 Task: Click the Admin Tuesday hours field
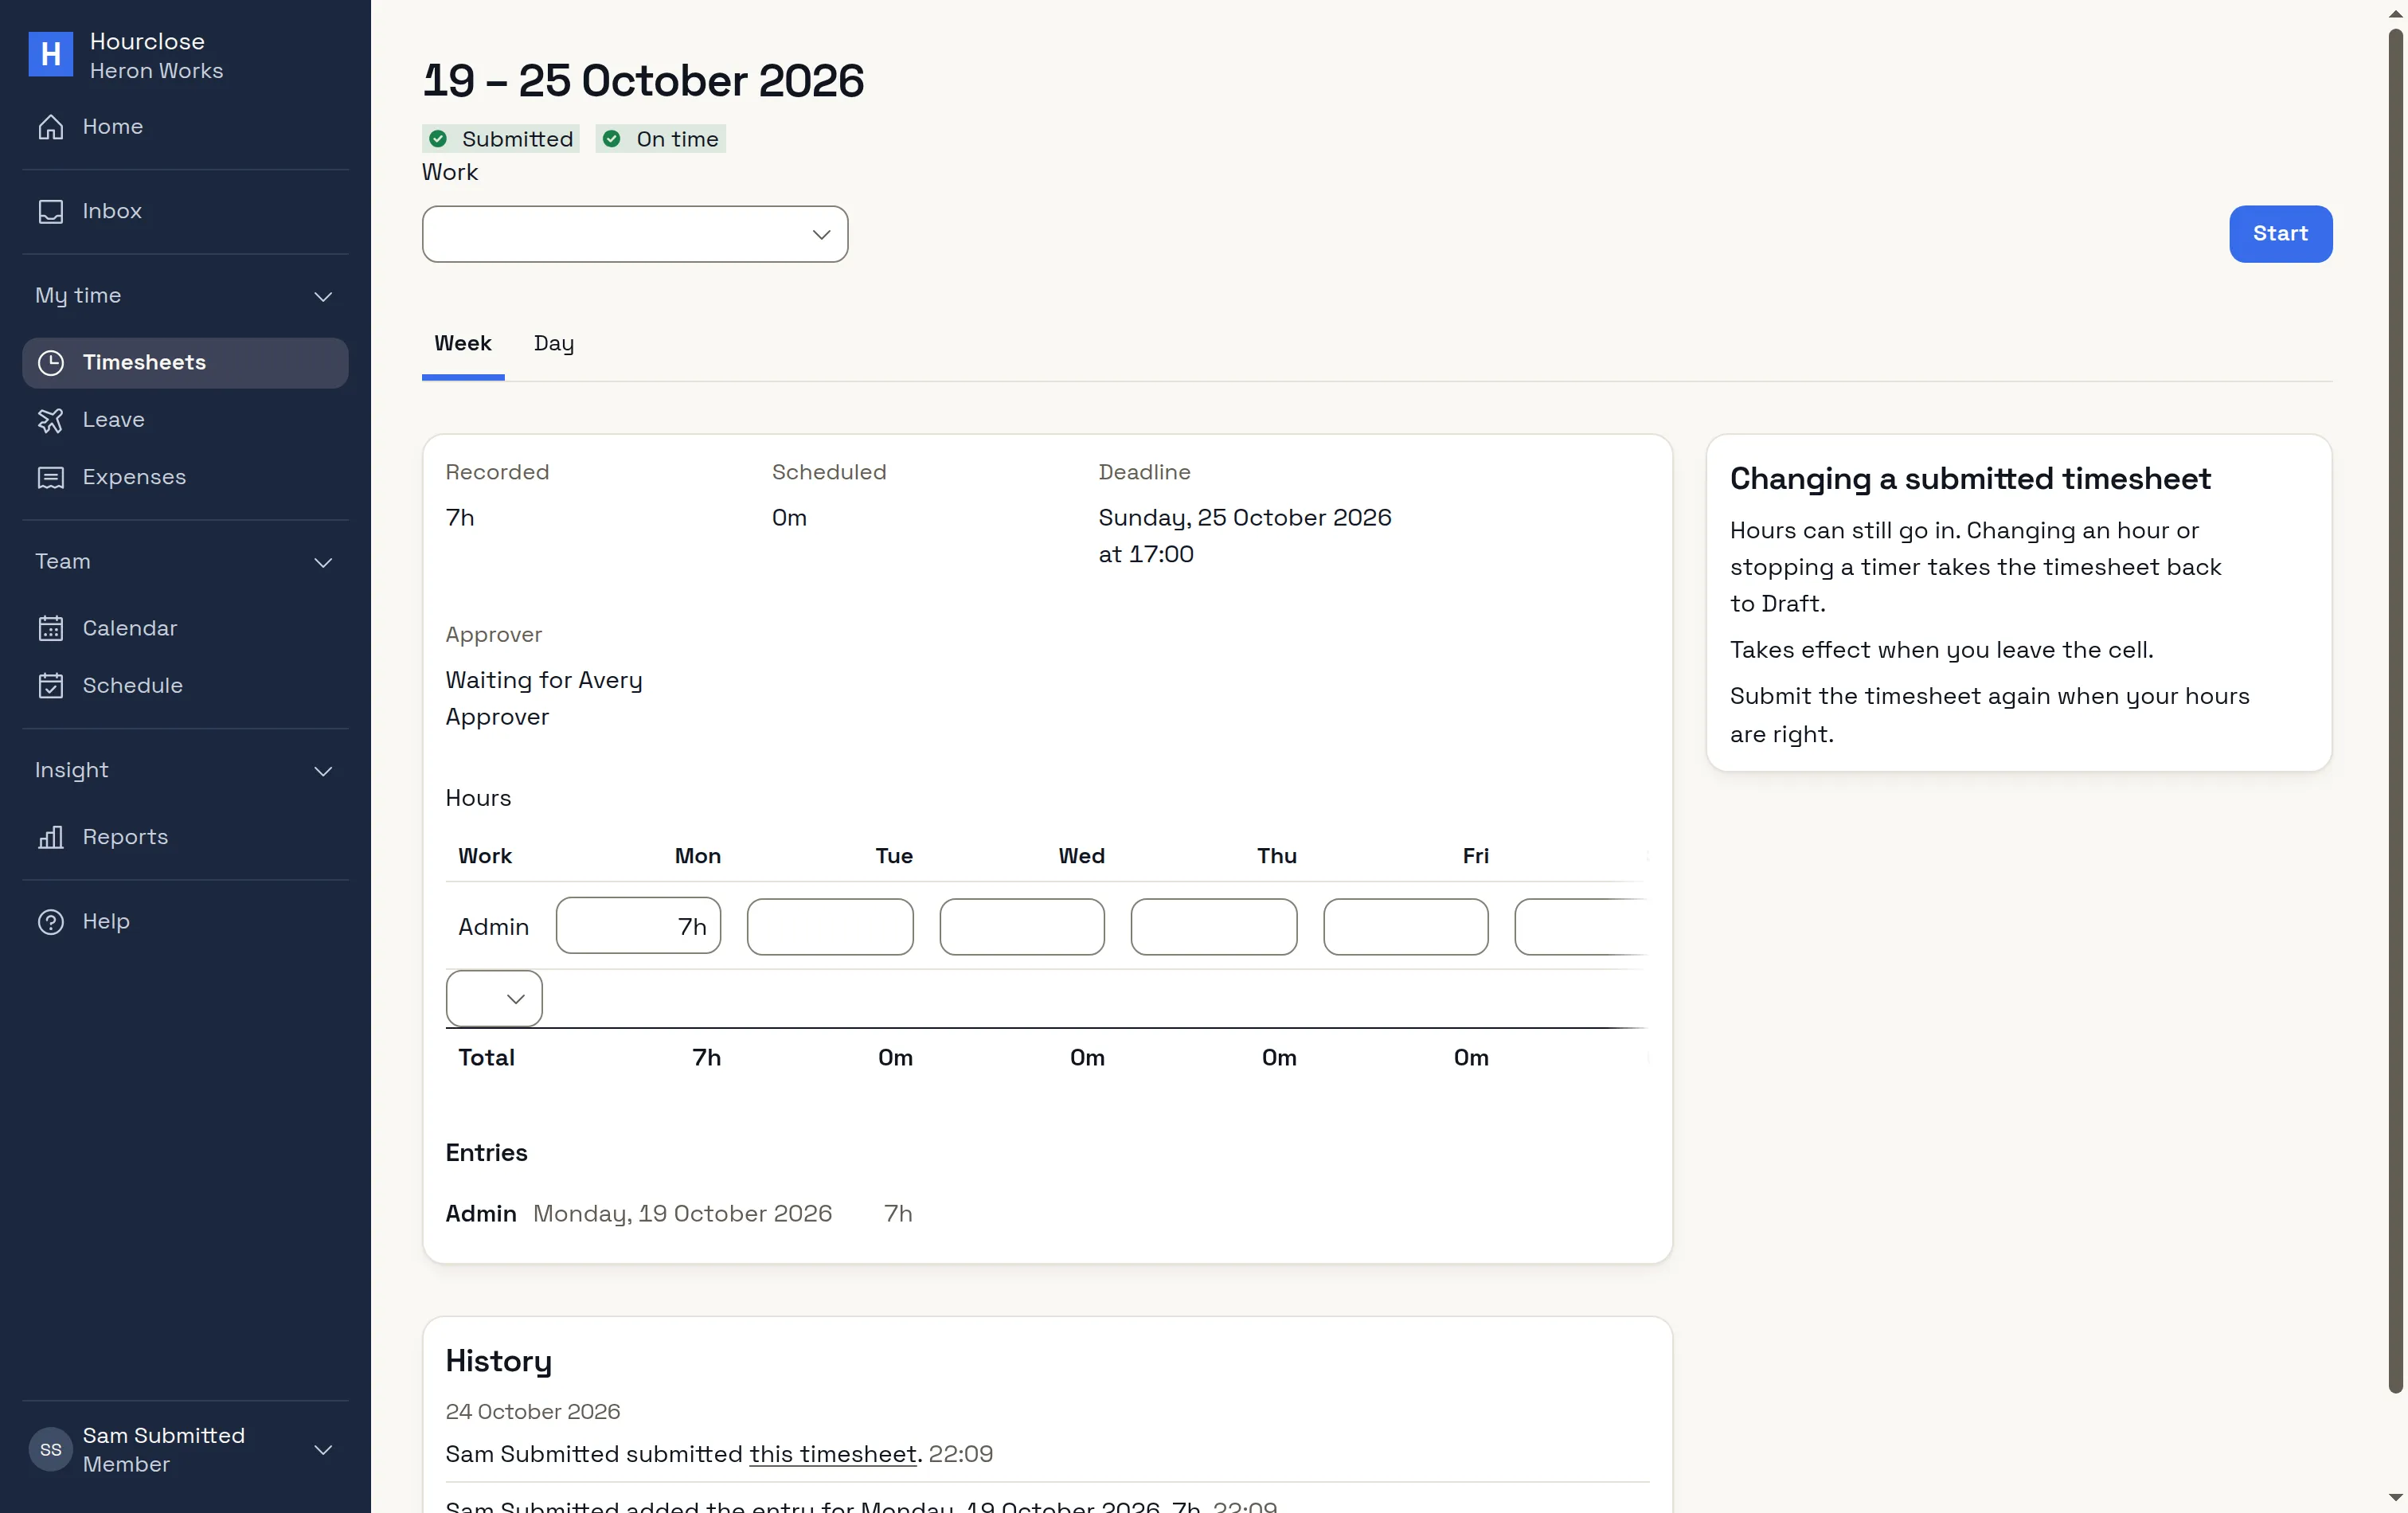tap(830, 926)
